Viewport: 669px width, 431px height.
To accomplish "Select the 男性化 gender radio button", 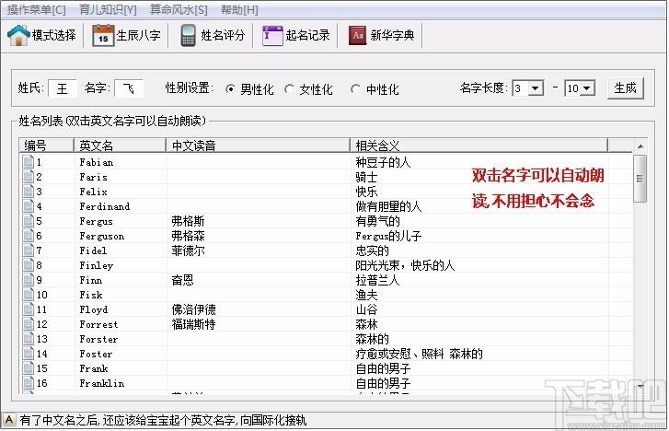I will click(230, 89).
